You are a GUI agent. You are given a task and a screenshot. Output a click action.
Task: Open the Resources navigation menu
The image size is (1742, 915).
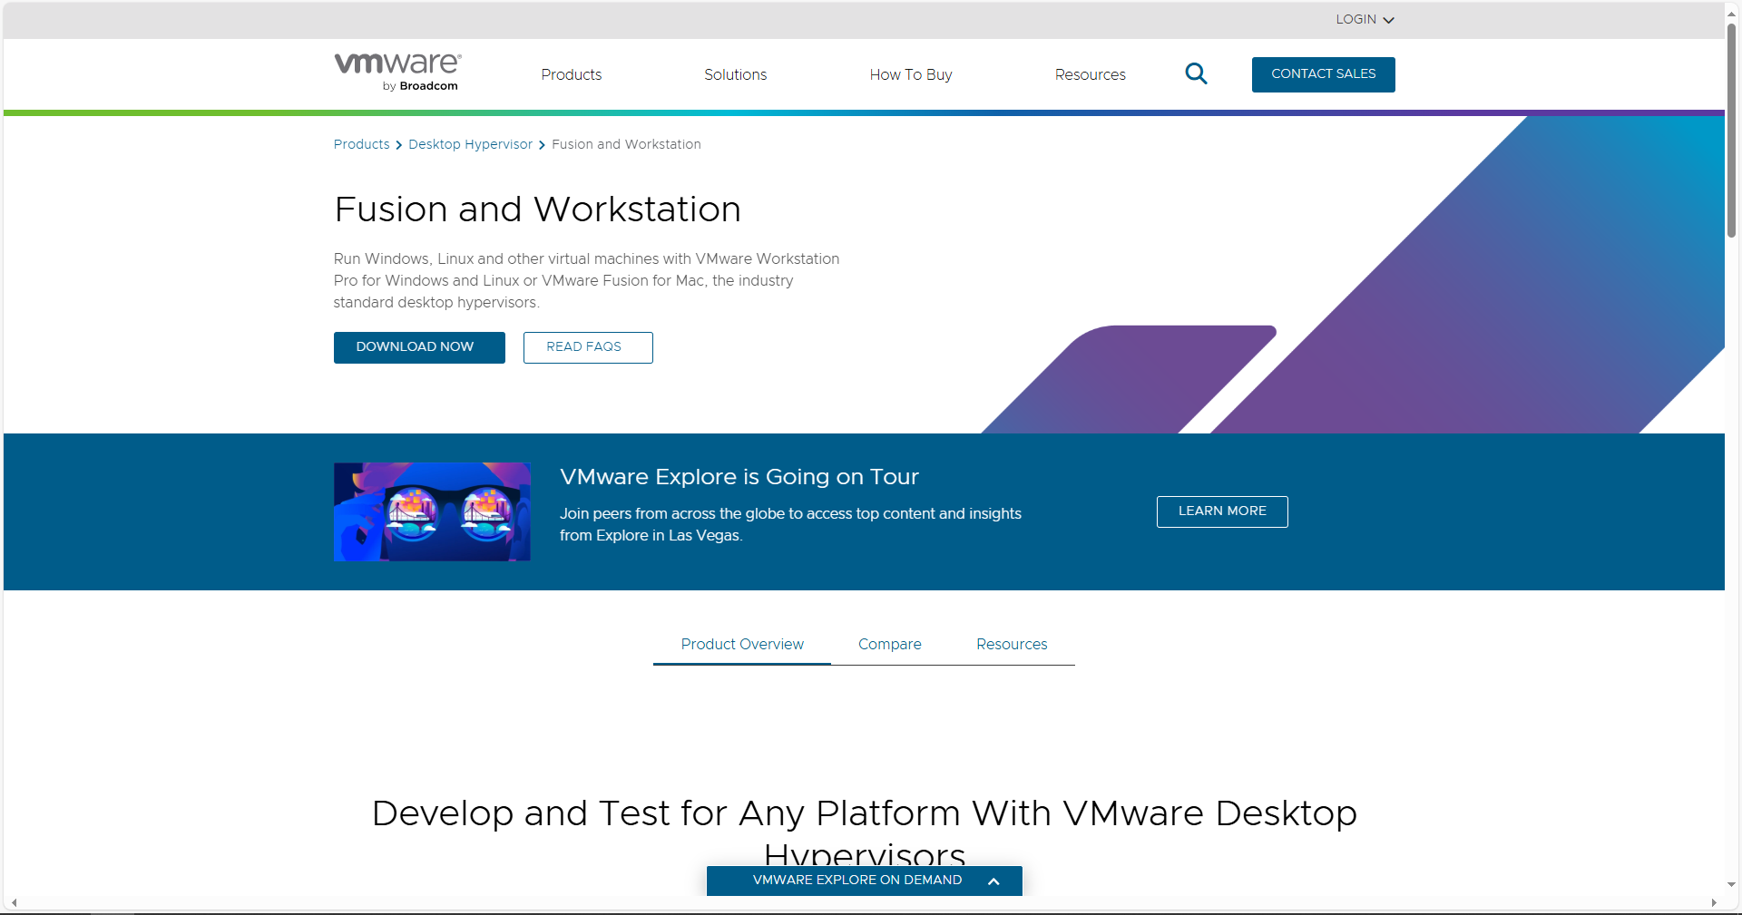click(x=1090, y=74)
